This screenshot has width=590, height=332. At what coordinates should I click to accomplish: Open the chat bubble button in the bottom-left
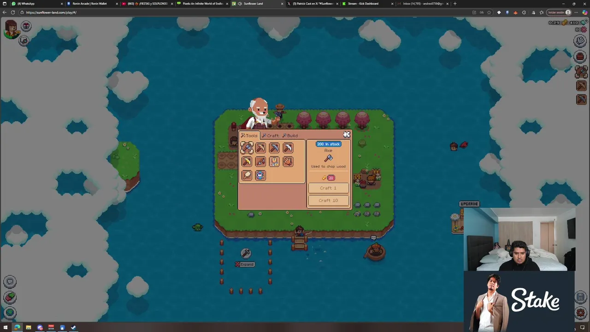click(x=10, y=282)
